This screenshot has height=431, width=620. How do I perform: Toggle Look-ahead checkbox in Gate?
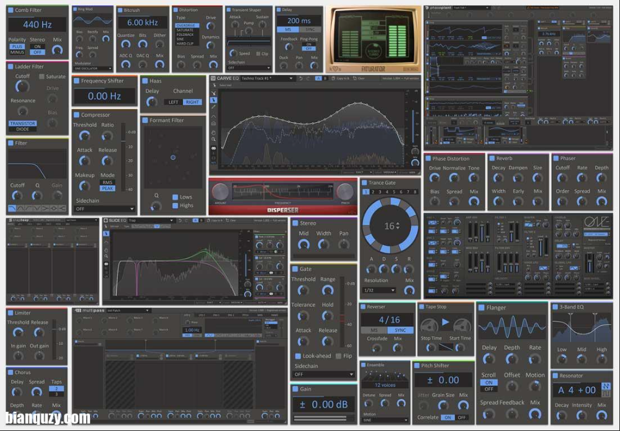pos(298,355)
